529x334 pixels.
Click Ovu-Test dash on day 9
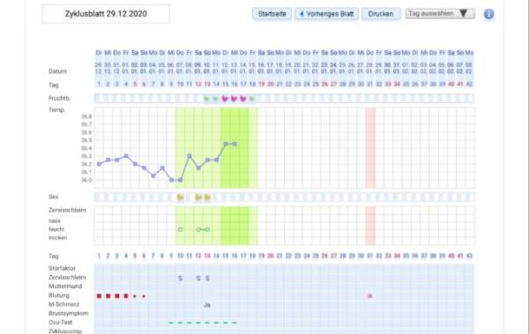pyautogui.click(x=171, y=323)
